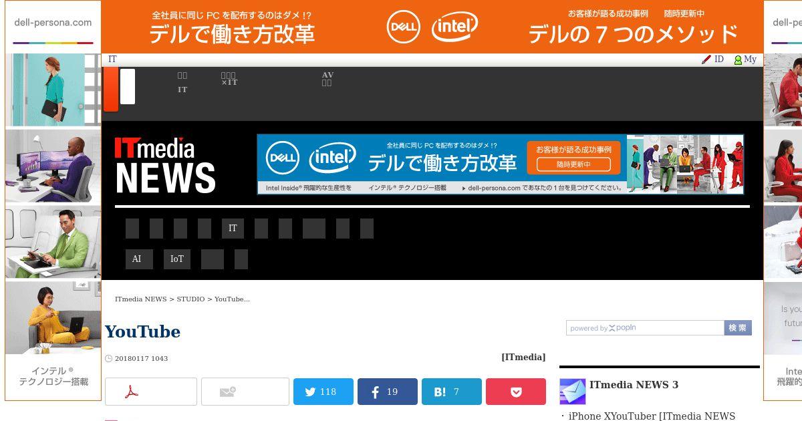Click the Dell Intel banner beside logo
Image resolution: width=802 pixels, height=421 pixels.
pyautogui.click(x=501, y=164)
